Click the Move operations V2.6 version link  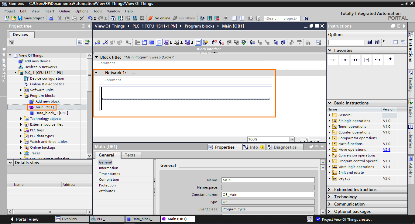click(x=386, y=150)
